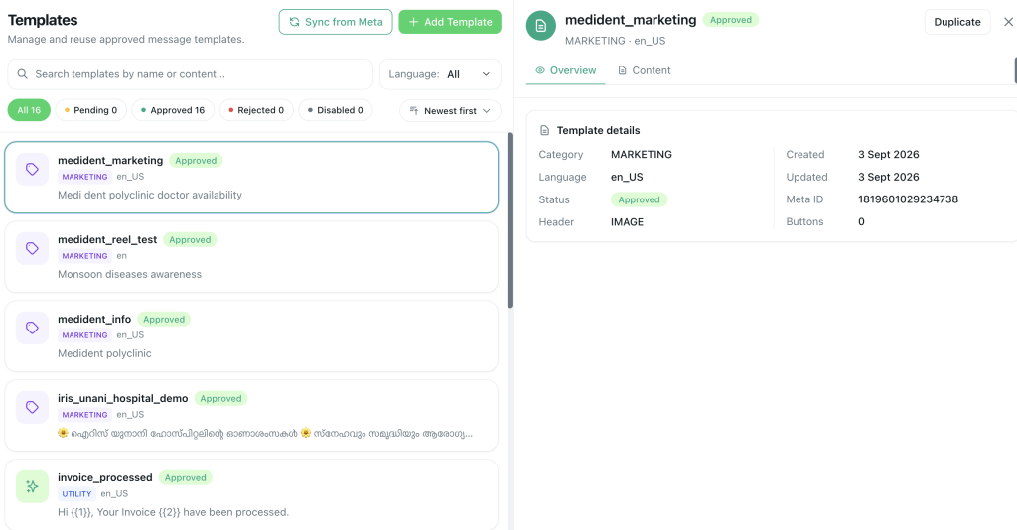Open the Language All dropdown
This screenshot has height=530, width=1017.
click(440, 74)
